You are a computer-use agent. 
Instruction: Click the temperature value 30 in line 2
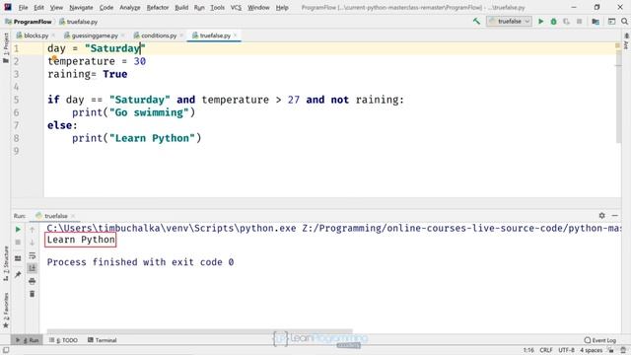pyautogui.click(x=140, y=61)
